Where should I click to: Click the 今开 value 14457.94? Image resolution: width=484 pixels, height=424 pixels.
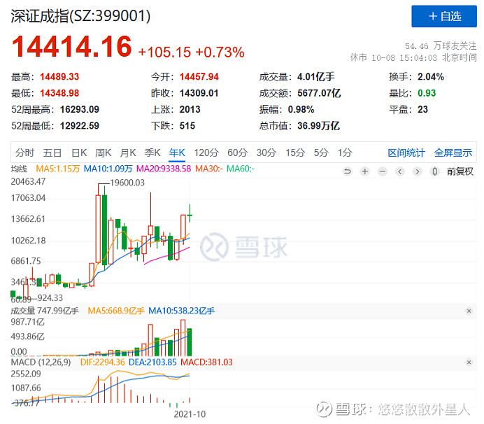pyautogui.click(x=199, y=76)
